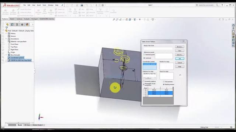Screen dimensions: 236x132
Task: Click the Browse button in Table Driven Pattern
Action: point(180,47)
